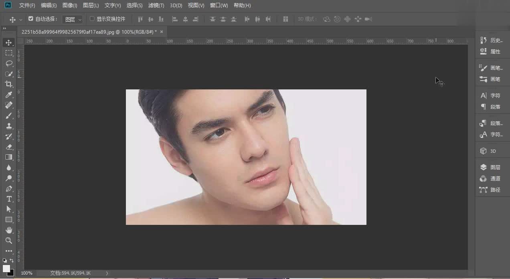
Task: Click the 3D camera zoom mode icon
Action: click(x=368, y=19)
